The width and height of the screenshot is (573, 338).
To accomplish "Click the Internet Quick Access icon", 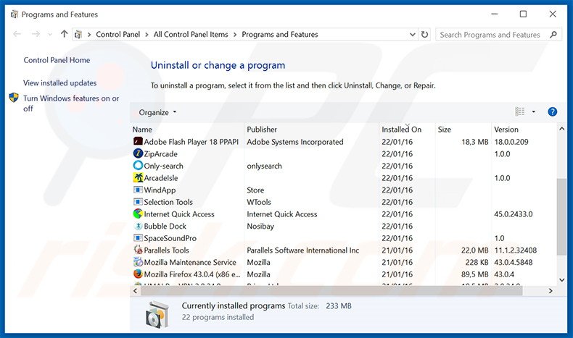I will 138,214.
